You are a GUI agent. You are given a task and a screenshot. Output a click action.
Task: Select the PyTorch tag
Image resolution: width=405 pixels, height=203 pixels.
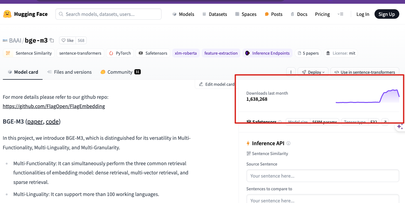[120, 53]
